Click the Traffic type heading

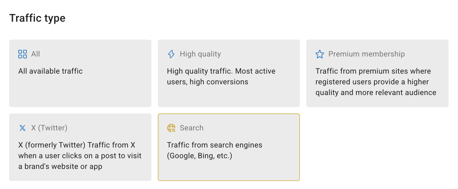[x=37, y=18]
